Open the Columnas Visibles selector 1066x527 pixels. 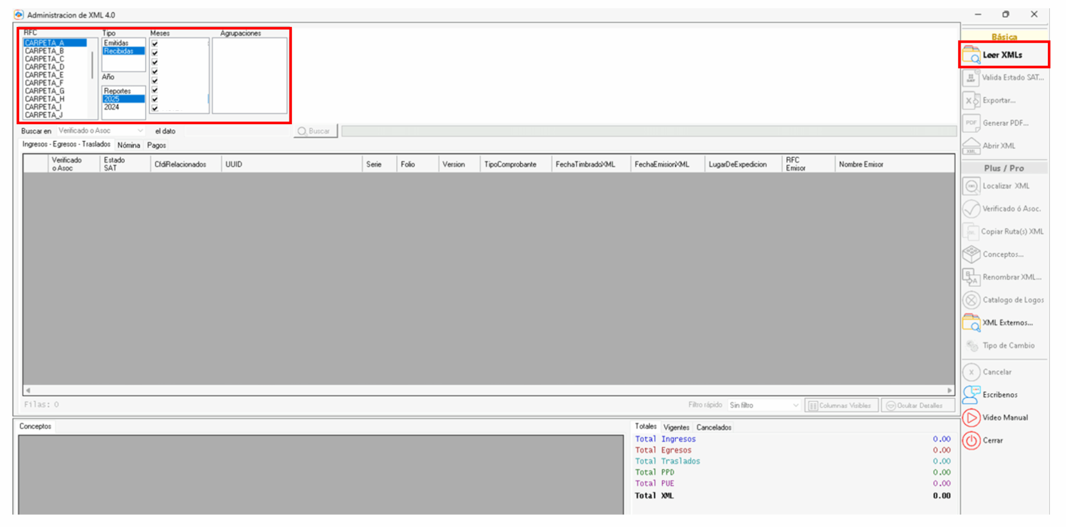[x=841, y=405]
